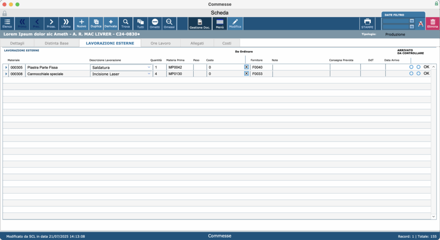Click scrollbar up arrow of lavorazioni list

tap(434, 67)
